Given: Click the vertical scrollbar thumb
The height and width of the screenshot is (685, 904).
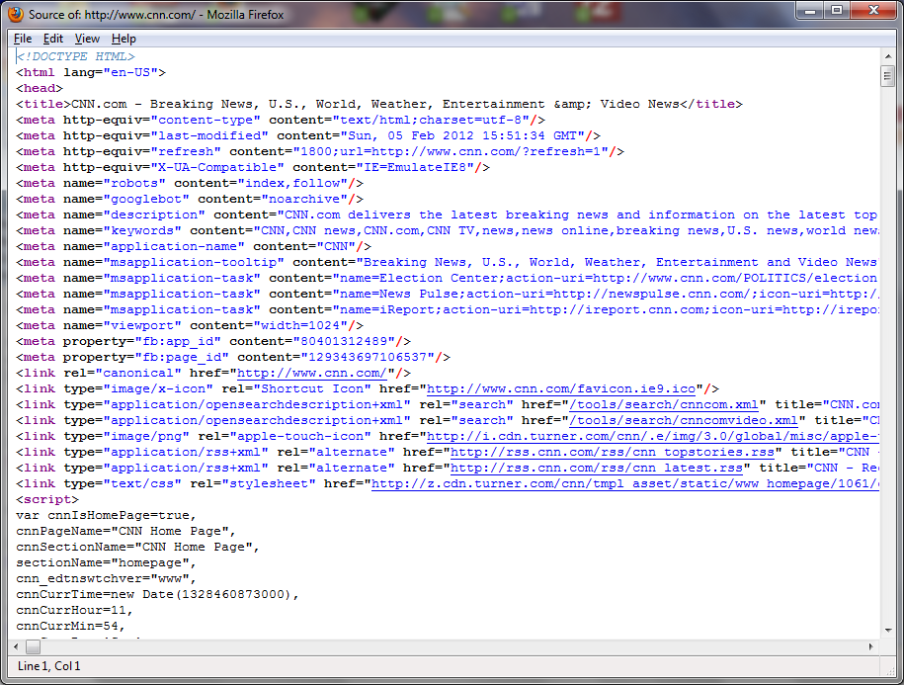Looking at the screenshot, I should pos(887,77).
